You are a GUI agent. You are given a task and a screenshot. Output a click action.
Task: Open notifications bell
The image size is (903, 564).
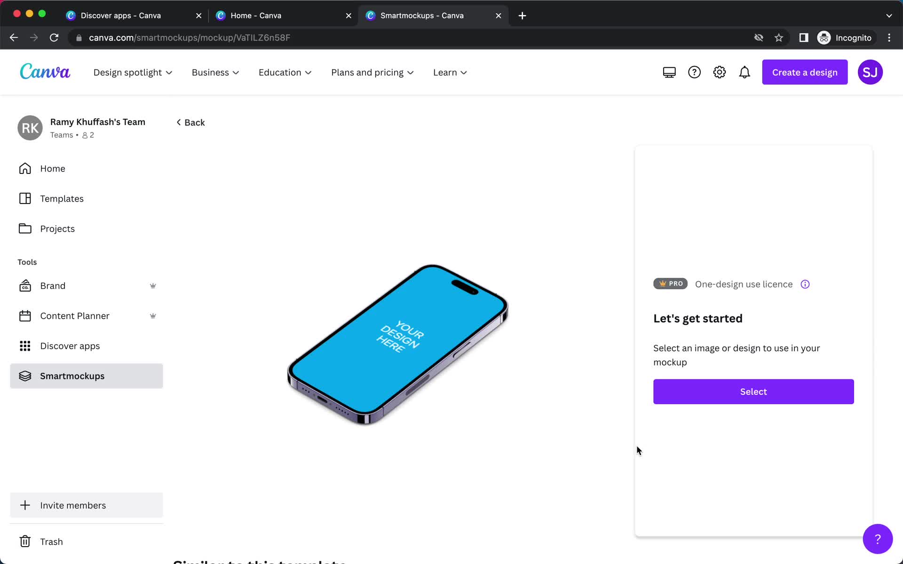pos(745,72)
